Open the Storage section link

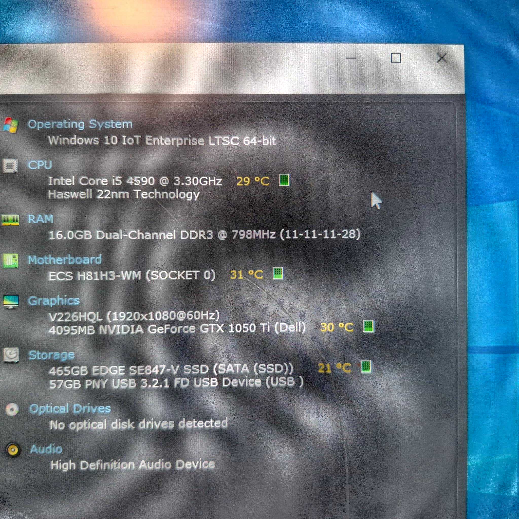pyautogui.click(x=51, y=355)
